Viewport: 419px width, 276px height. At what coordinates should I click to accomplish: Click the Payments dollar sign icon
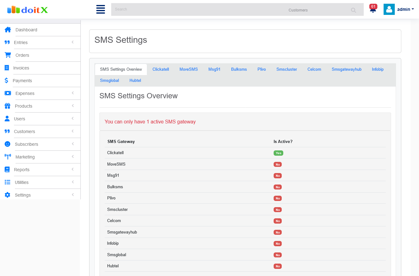tap(7, 81)
